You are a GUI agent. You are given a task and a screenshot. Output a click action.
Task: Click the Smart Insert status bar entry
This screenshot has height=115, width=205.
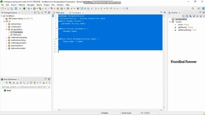tap(126, 113)
